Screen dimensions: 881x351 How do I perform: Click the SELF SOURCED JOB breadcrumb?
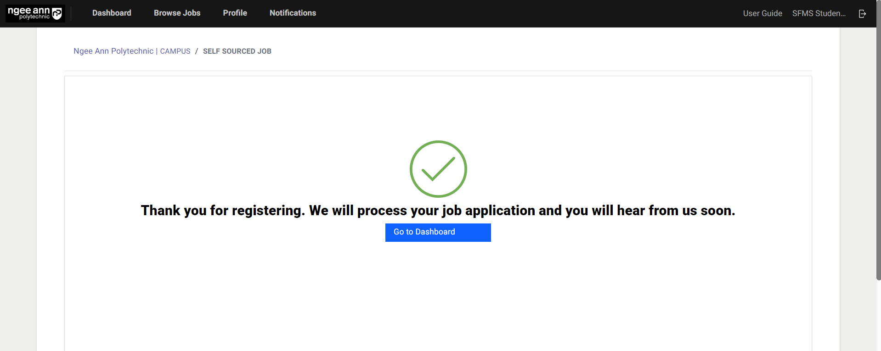[237, 51]
